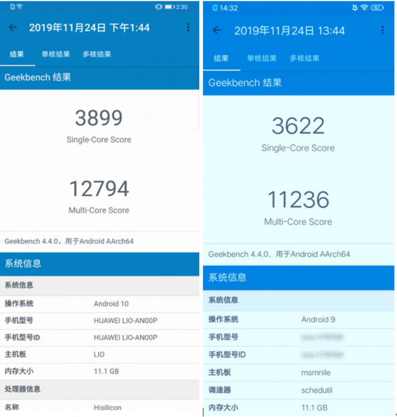Tap the Wi-Fi icon in left status bar
The width and height of the screenshot is (397, 417).
tap(20, 7)
